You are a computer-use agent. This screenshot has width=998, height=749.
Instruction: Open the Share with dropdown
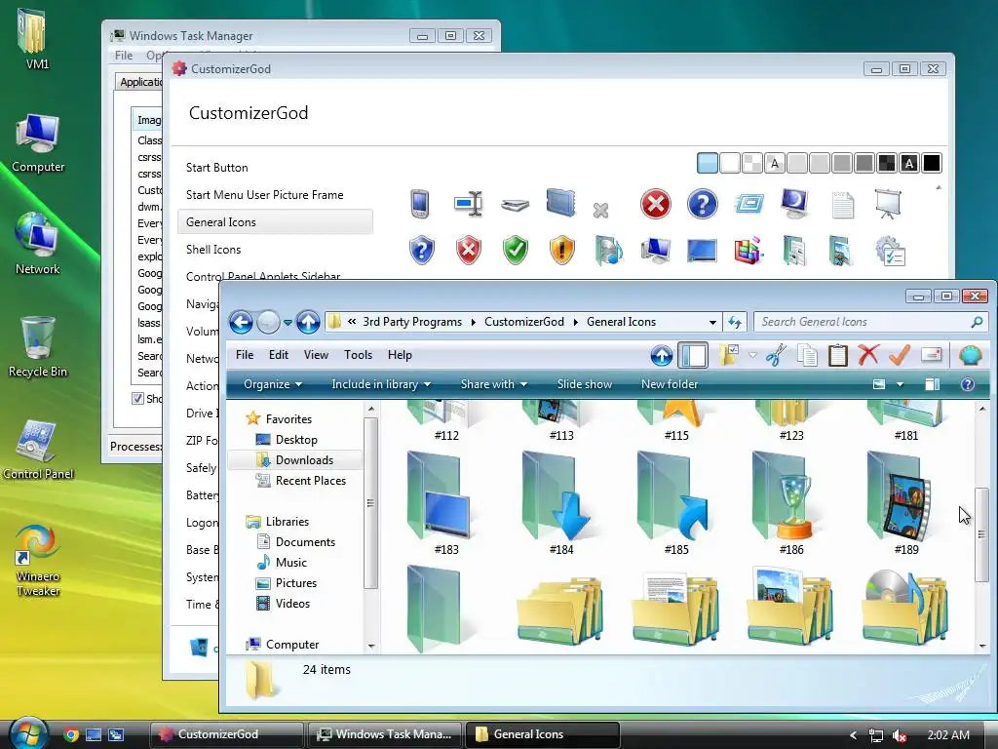tap(494, 384)
